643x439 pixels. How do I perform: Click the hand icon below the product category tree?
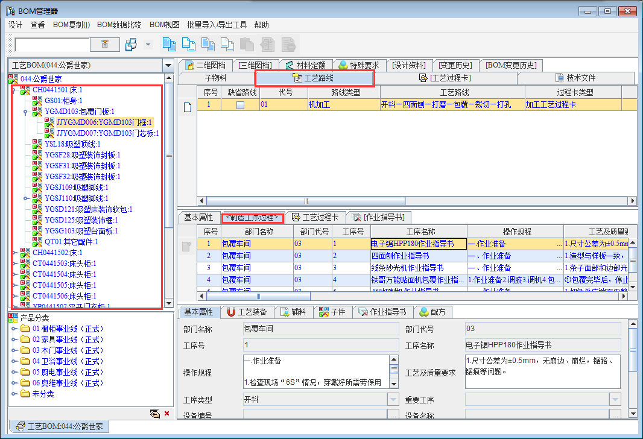click(x=155, y=413)
